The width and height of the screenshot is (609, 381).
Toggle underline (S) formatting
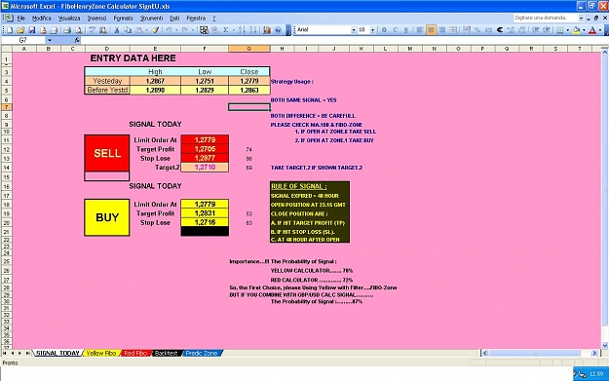pyautogui.click(x=406, y=30)
